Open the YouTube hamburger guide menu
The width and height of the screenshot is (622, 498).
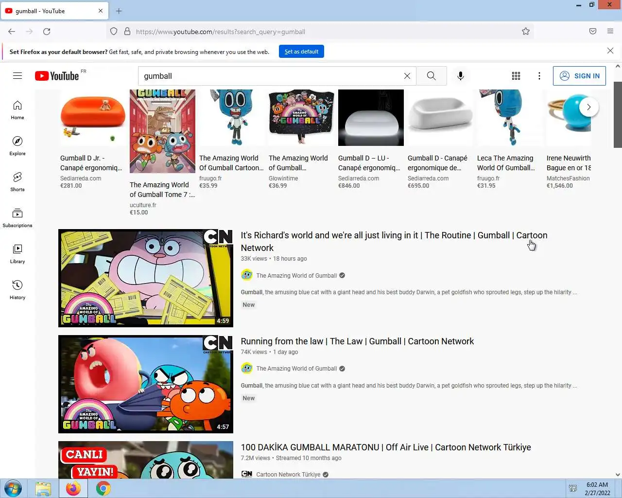pos(17,76)
